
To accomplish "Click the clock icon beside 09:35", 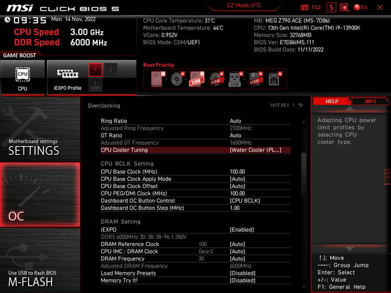I will [x=7, y=20].
